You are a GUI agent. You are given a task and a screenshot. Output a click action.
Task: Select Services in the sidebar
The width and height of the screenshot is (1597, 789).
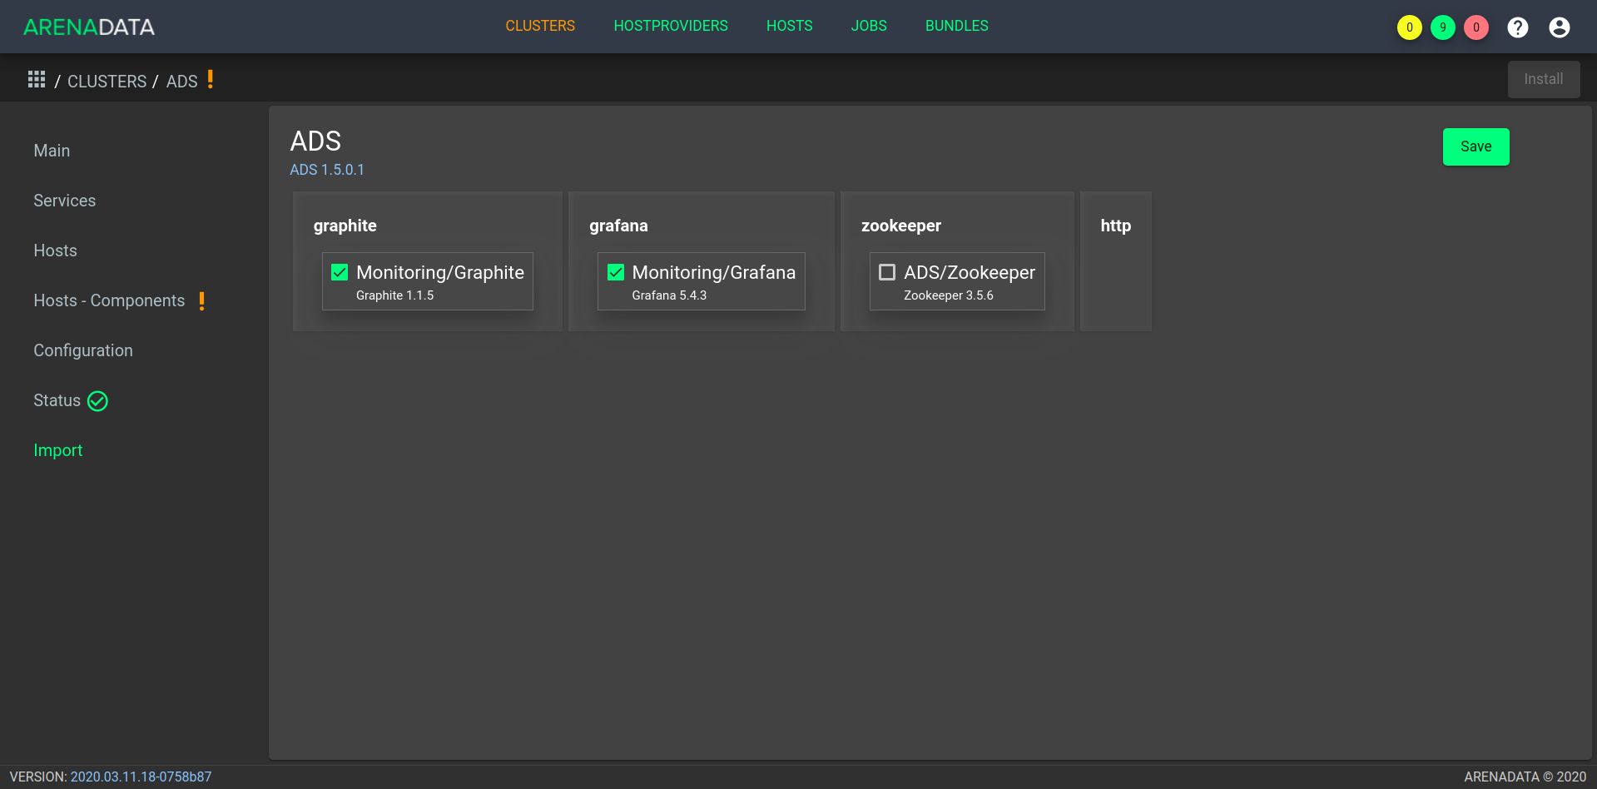[x=65, y=201]
